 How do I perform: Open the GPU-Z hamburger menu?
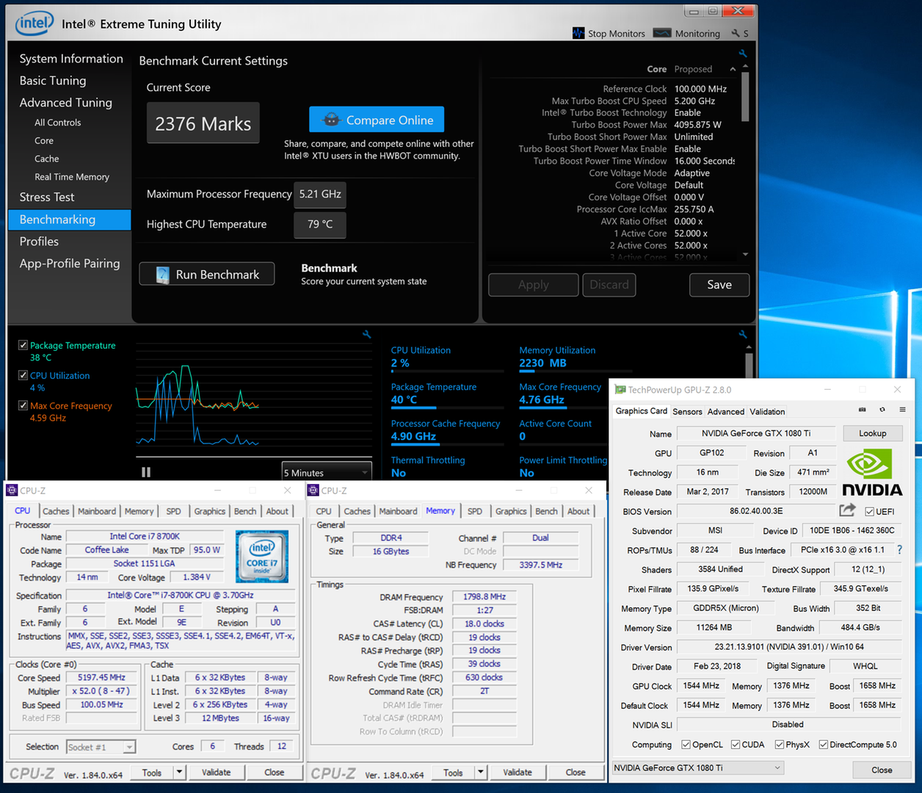[902, 410]
